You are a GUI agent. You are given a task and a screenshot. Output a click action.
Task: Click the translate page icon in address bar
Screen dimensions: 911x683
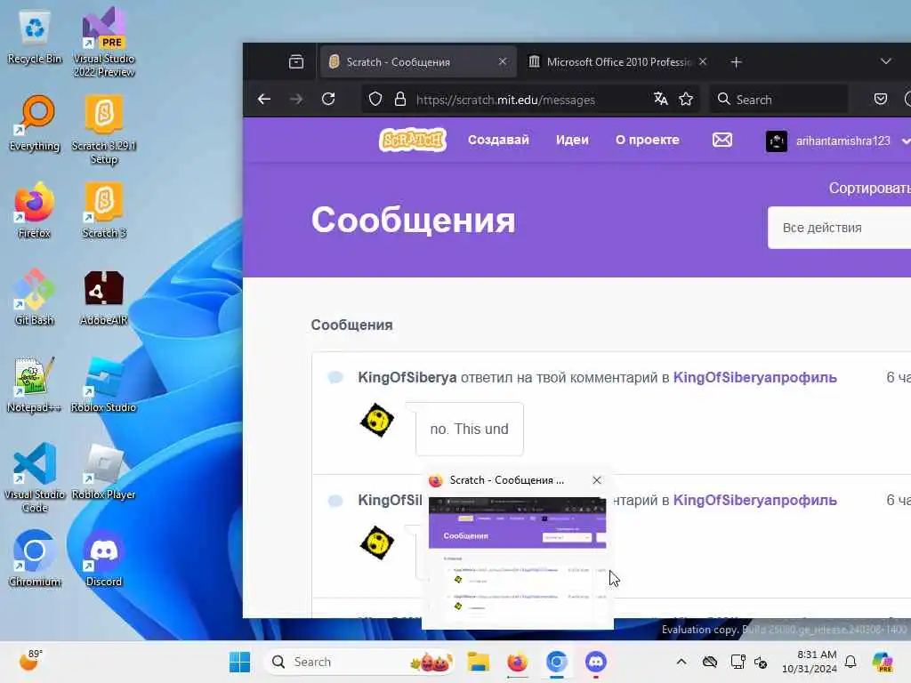coord(661,100)
